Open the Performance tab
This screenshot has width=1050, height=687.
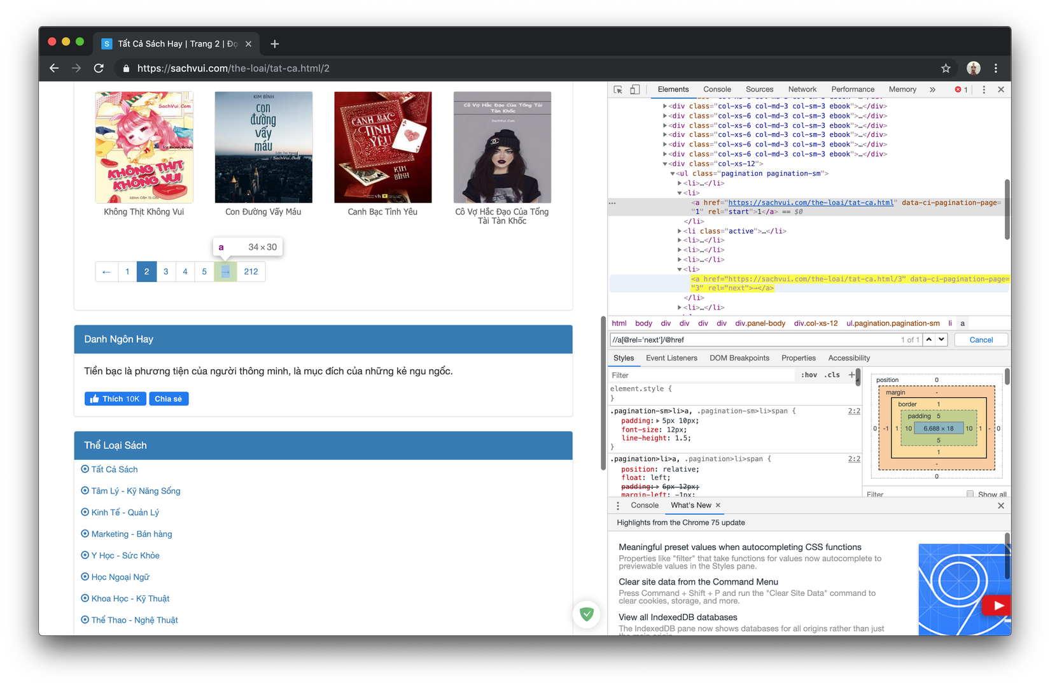click(x=853, y=90)
